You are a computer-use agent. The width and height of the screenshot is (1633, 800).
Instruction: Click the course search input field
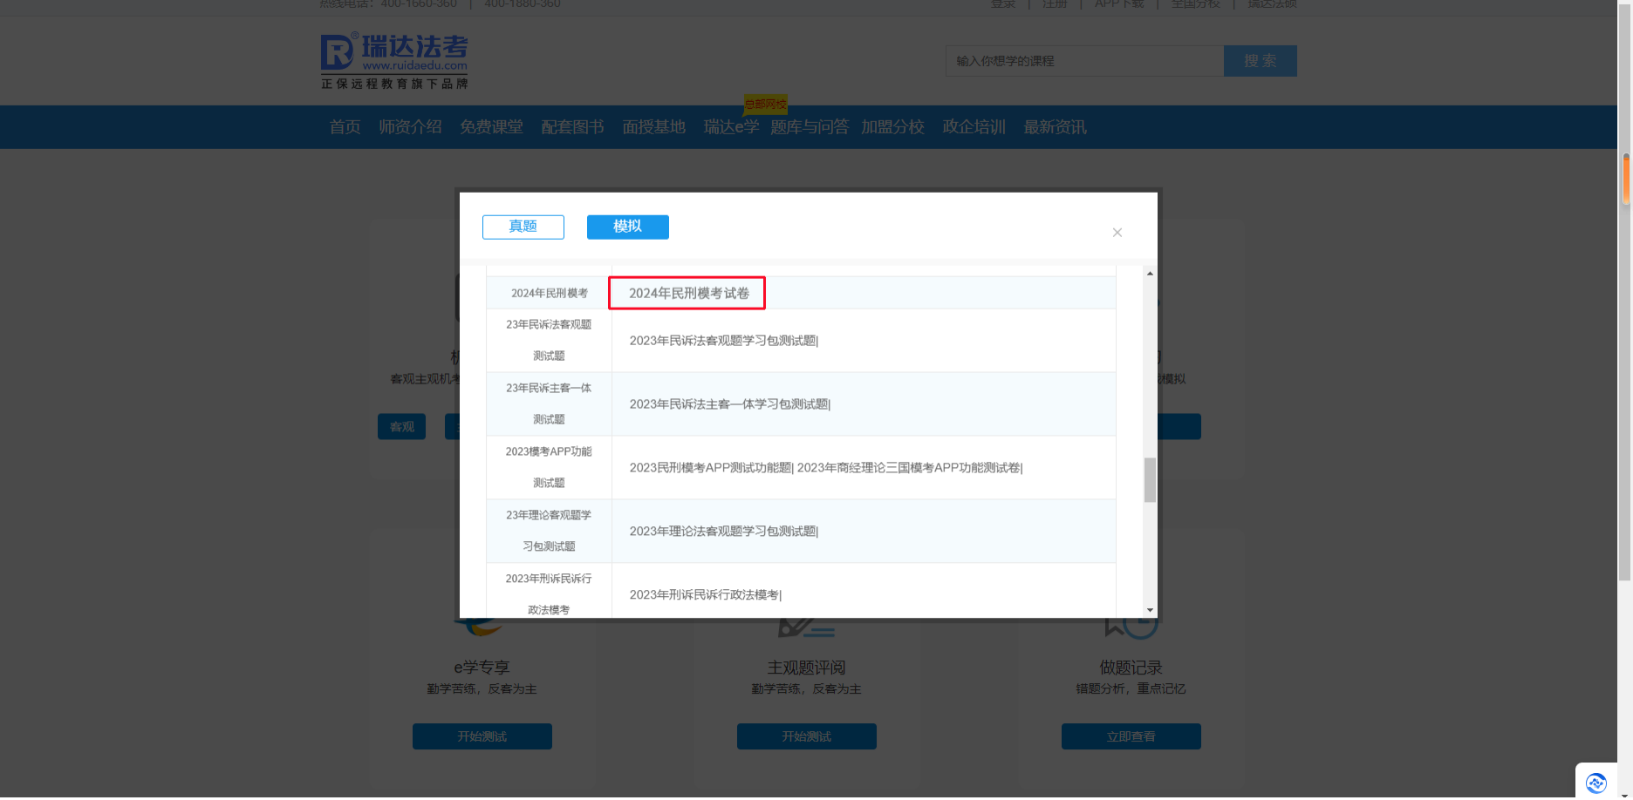tap(1084, 61)
